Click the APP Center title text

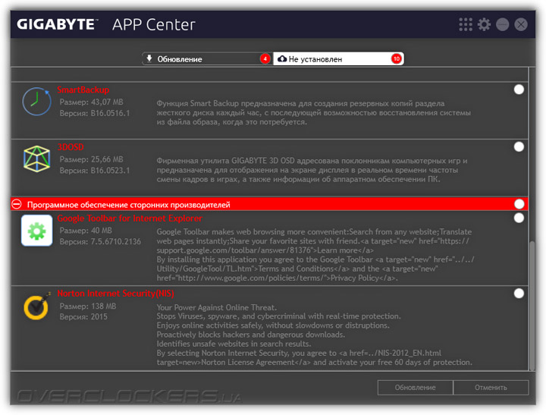[153, 25]
